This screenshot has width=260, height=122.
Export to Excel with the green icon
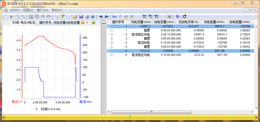coord(169,17)
